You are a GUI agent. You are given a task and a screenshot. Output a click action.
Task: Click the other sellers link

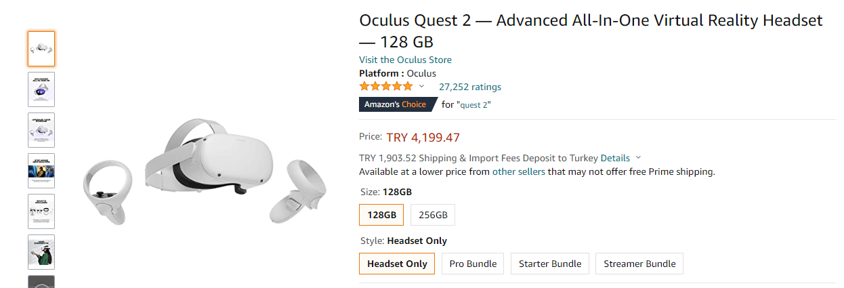[x=519, y=171]
